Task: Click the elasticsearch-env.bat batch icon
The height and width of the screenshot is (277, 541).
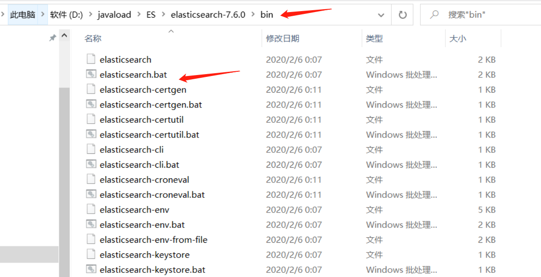Action: 91,224
